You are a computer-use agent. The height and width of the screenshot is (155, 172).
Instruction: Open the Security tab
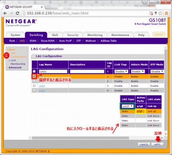(73, 35)
